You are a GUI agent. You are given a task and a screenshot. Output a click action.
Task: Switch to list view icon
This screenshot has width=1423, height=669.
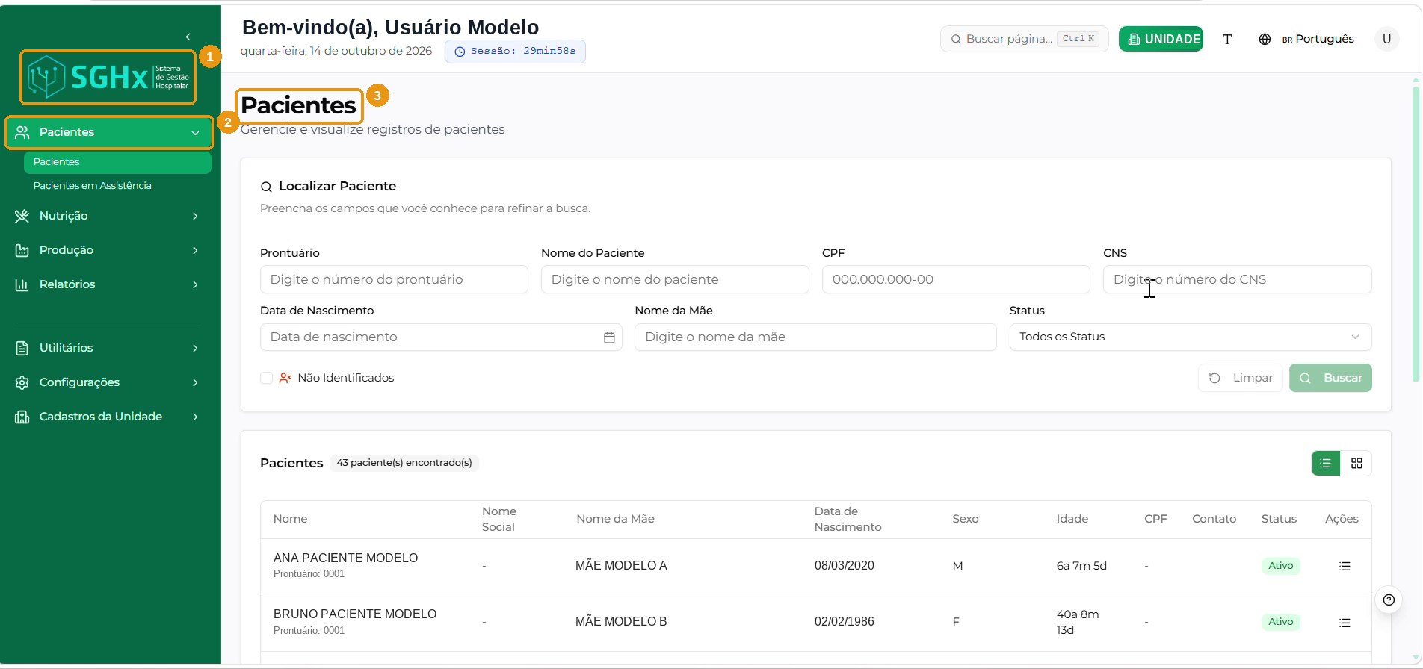pos(1326,464)
